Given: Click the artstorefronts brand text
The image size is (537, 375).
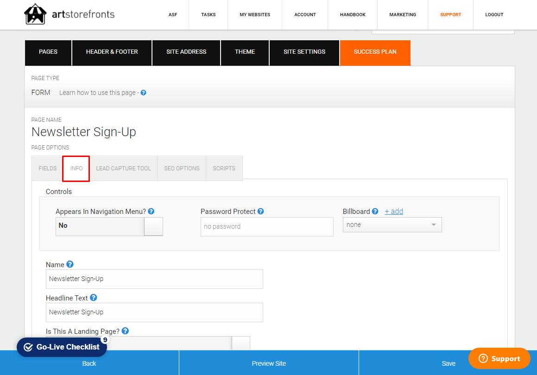Looking at the screenshot, I should (x=83, y=14).
